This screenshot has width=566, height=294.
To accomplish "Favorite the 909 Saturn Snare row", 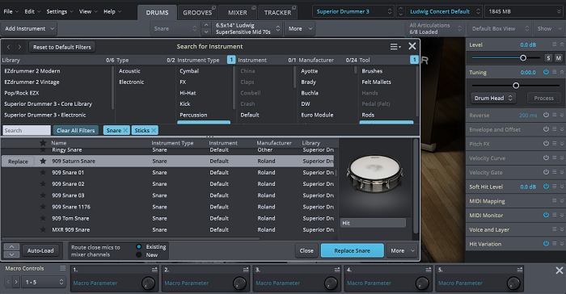I will coord(43,161).
